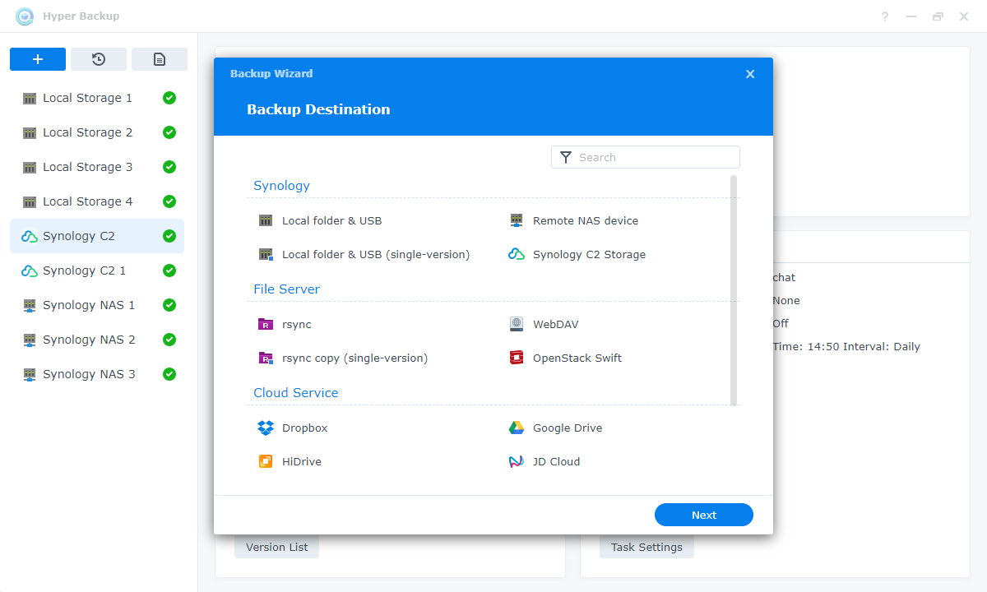Open the Version List
Image resolution: width=987 pixels, height=592 pixels.
pyautogui.click(x=276, y=546)
